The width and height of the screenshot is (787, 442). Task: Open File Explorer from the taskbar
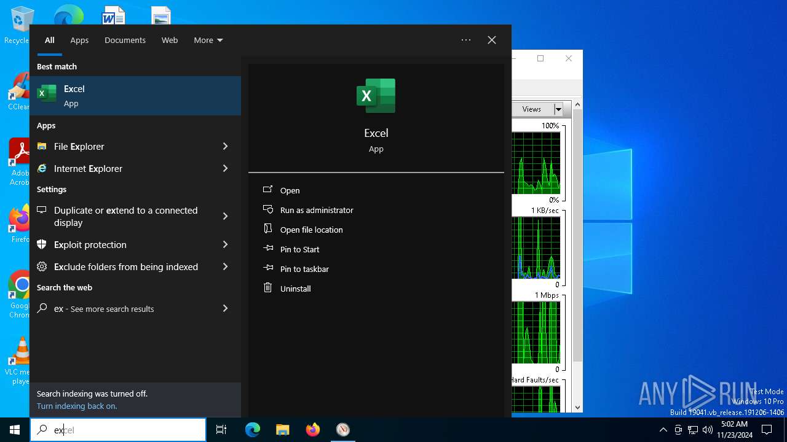coord(282,430)
